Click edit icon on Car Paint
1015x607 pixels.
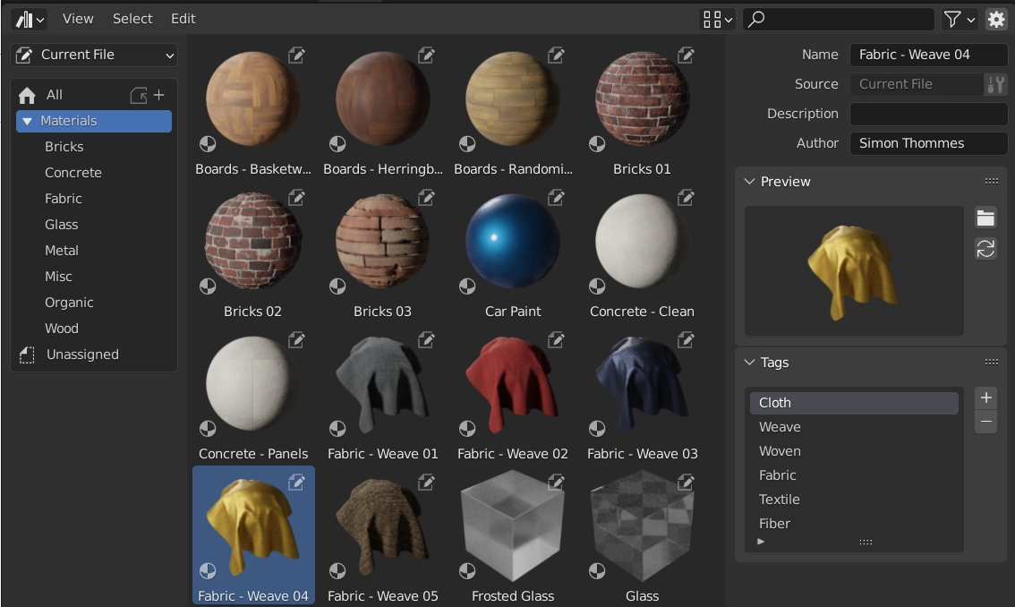click(x=556, y=198)
